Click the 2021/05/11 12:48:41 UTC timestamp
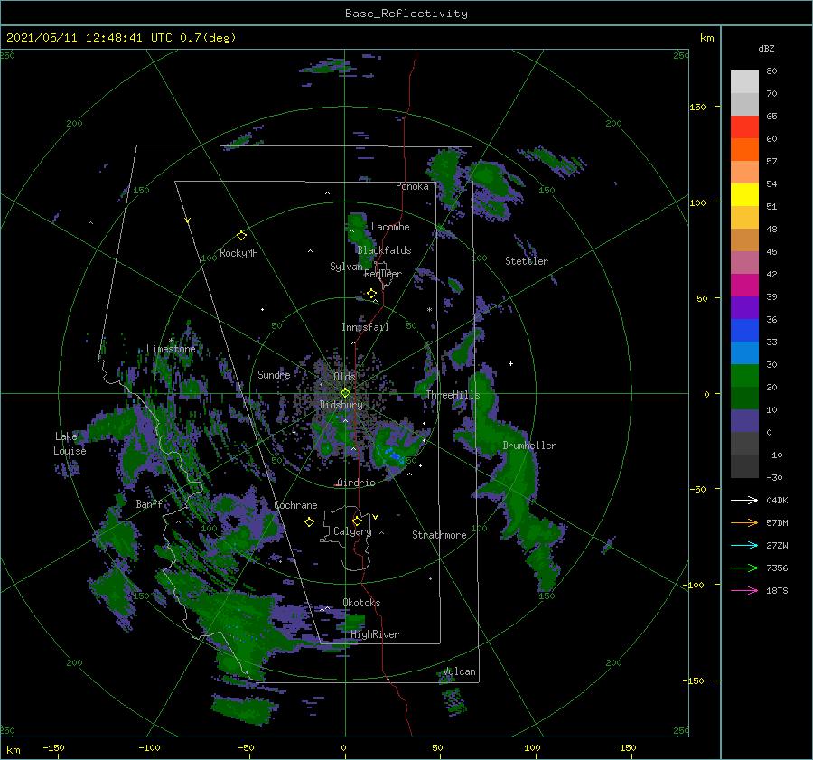 pos(89,38)
